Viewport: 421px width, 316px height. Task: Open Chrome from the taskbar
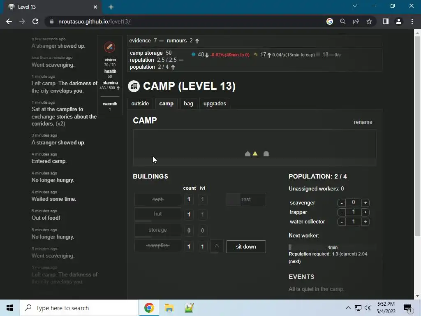coord(149,308)
